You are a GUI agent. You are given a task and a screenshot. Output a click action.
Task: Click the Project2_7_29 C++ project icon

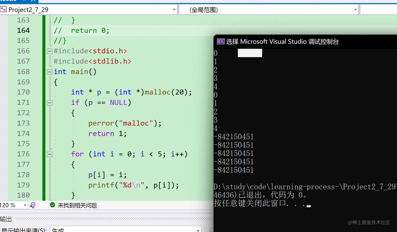pyautogui.click(x=3, y=9)
